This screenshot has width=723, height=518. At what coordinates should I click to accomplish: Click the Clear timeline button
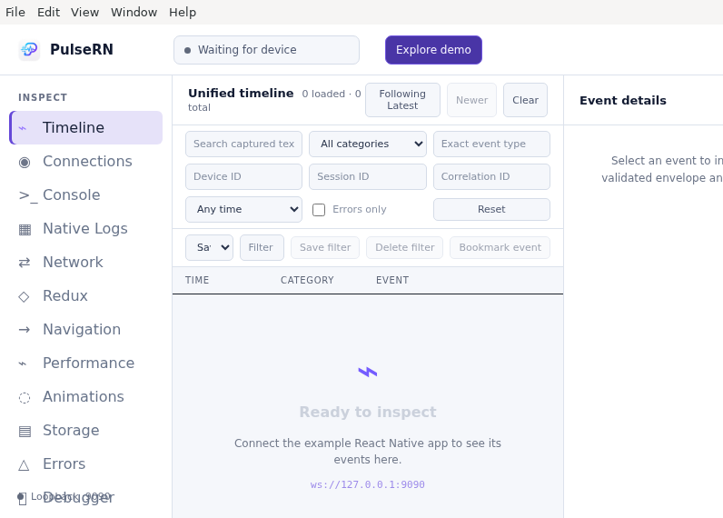[525, 100]
